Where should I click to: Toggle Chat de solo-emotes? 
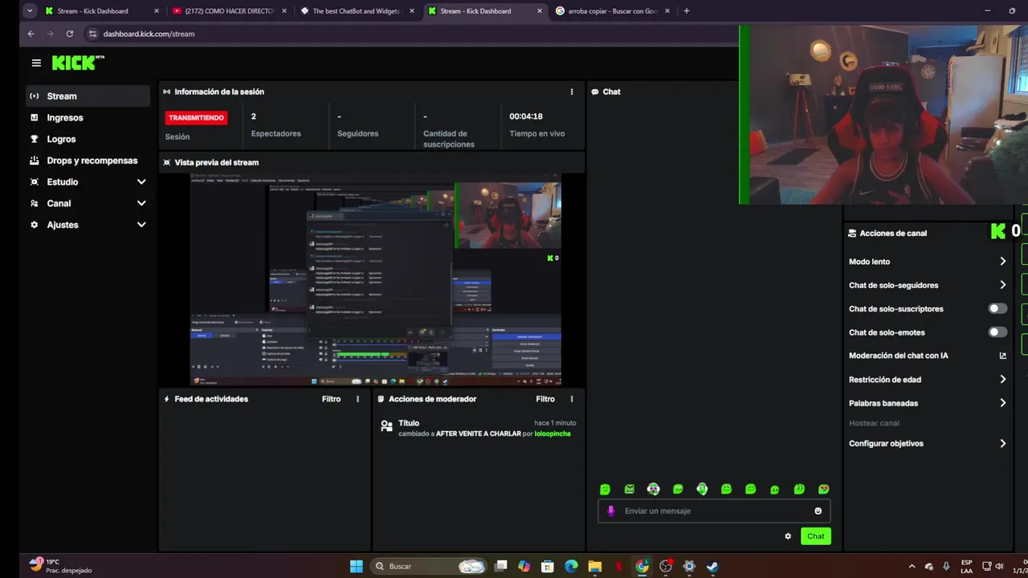pyautogui.click(x=997, y=332)
